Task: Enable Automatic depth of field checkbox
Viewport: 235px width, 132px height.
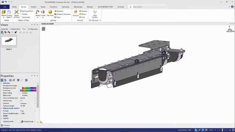Action: (x=21, y=17)
